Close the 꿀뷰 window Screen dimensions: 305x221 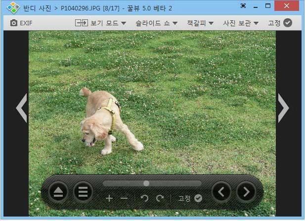pos(287,6)
